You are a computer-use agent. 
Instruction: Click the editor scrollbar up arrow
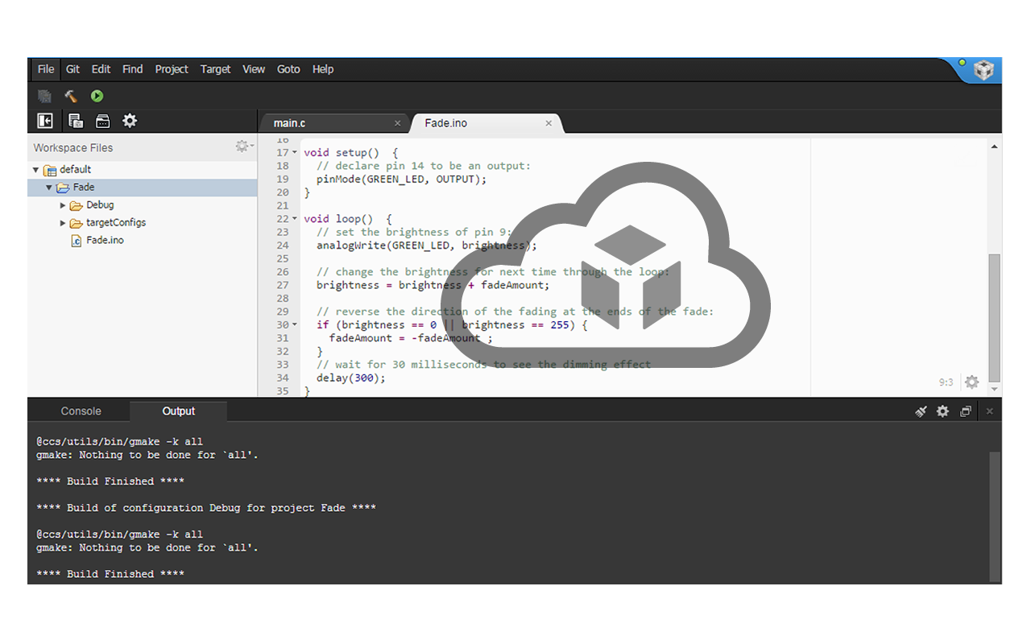click(995, 147)
